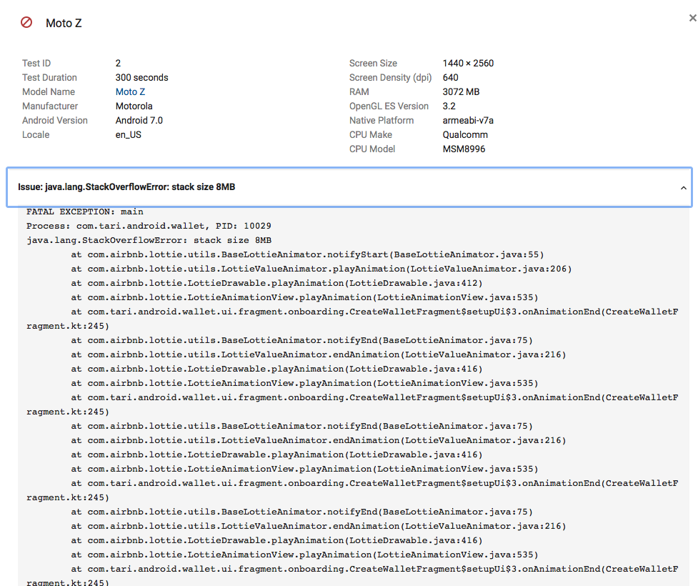This screenshot has height=586, width=698.
Task: Click the armeabi-v7a native platform value
Action: pos(468,120)
